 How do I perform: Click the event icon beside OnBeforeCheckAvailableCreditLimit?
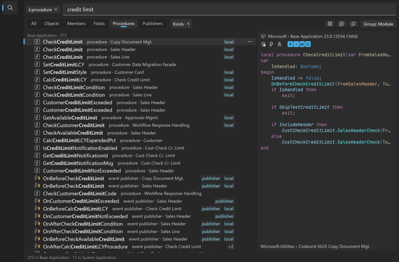pyautogui.click(x=37, y=239)
